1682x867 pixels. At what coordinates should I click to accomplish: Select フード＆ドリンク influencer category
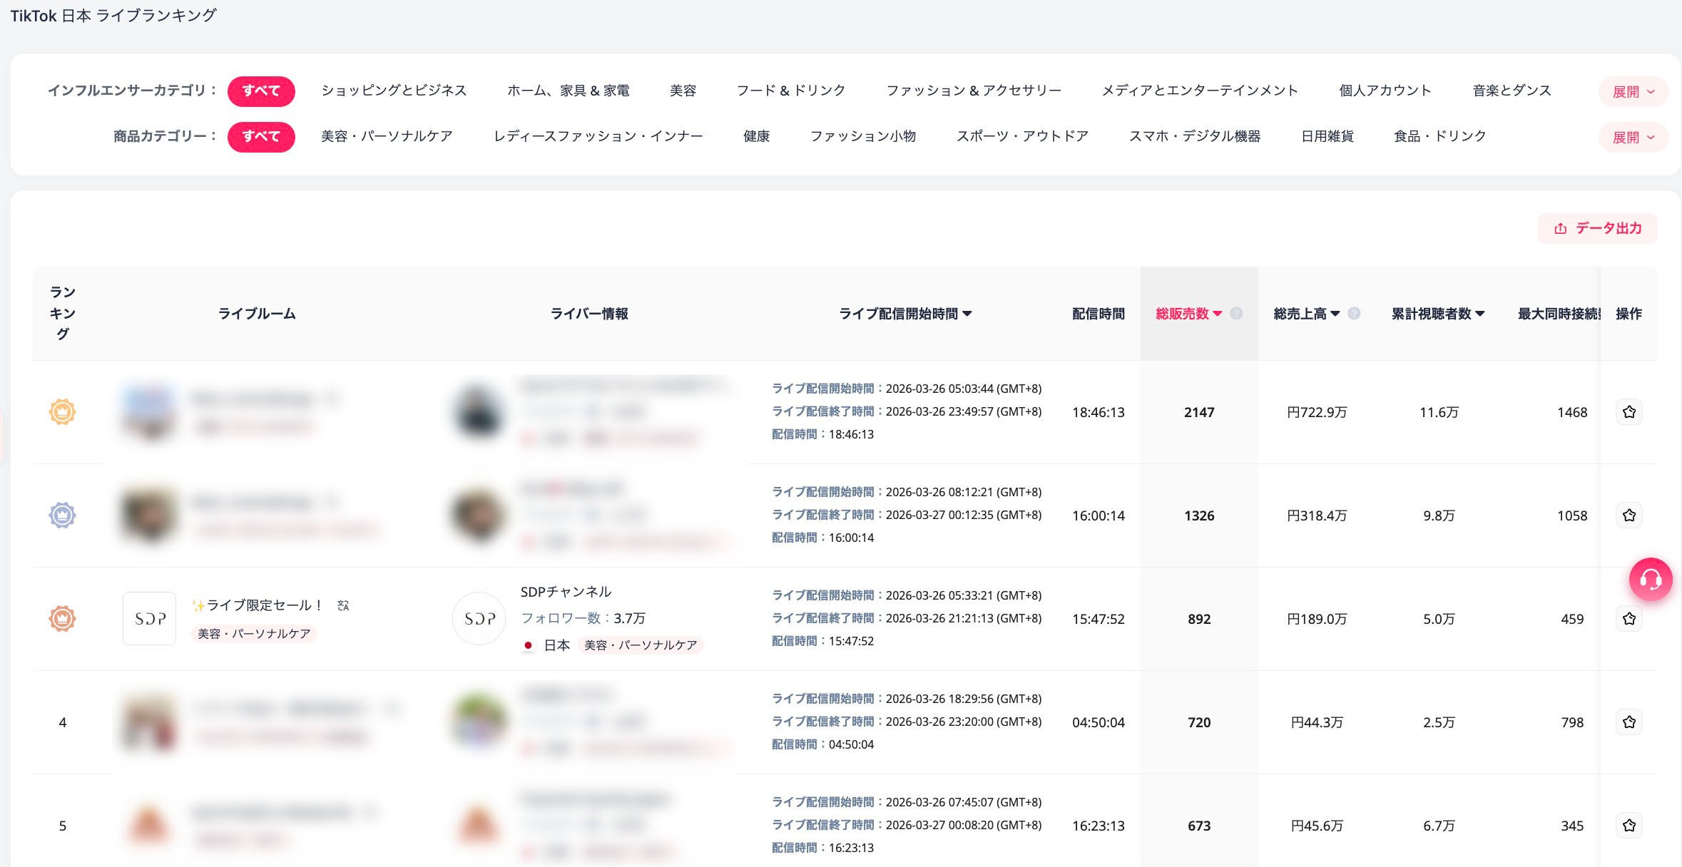790,91
